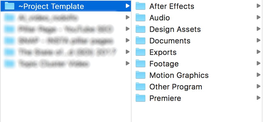This screenshot has width=274, height=122.
Task: Click the Footage folder icon
Action: click(141, 64)
